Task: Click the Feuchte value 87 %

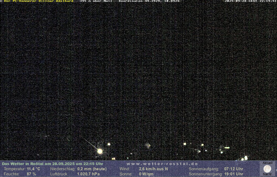Action: point(31,174)
